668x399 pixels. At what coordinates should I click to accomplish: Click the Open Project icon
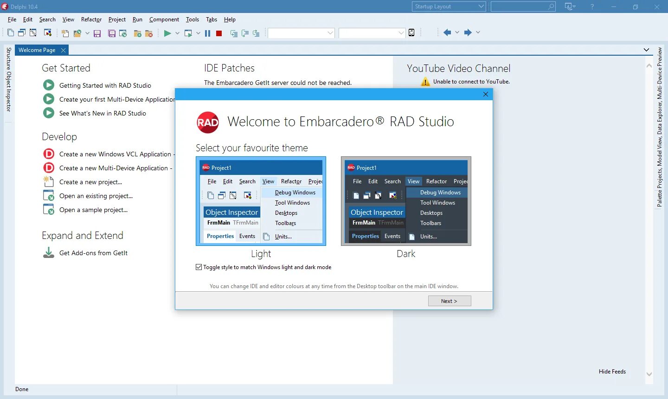point(123,33)
